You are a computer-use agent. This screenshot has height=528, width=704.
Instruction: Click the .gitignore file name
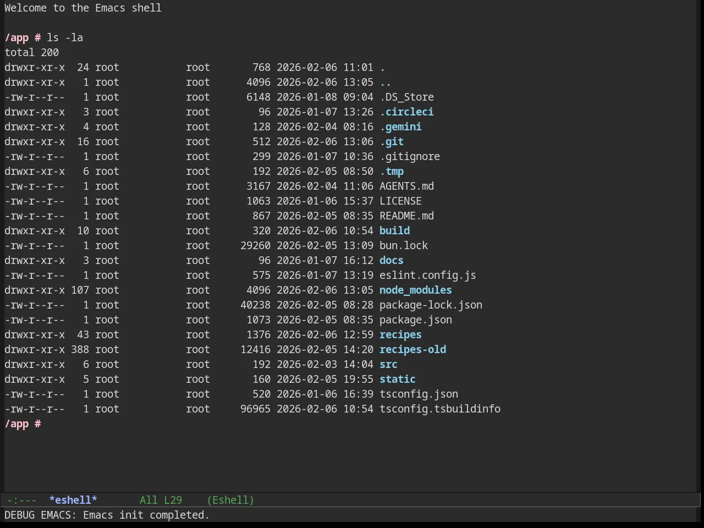[x=410, y=156]
